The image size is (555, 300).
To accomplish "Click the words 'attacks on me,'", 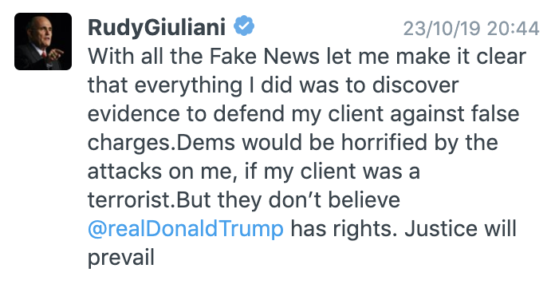I will point(163,172).
